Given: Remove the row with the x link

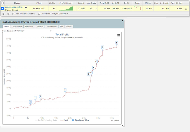Looking at the screenshot, I should coord(186,9).
